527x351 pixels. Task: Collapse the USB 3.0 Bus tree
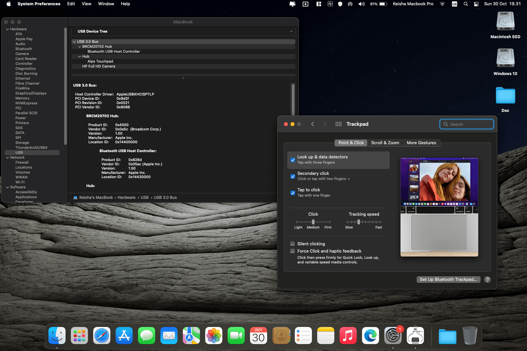coord(74,42)
